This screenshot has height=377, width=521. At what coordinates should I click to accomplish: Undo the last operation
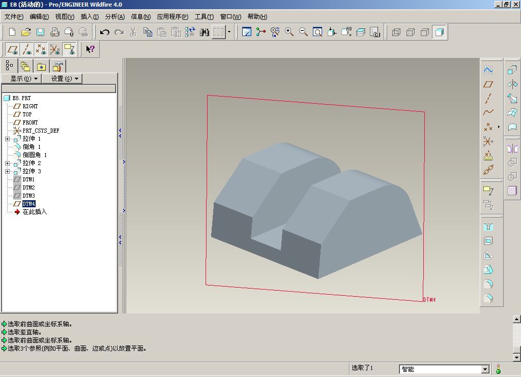pos(105,32)
